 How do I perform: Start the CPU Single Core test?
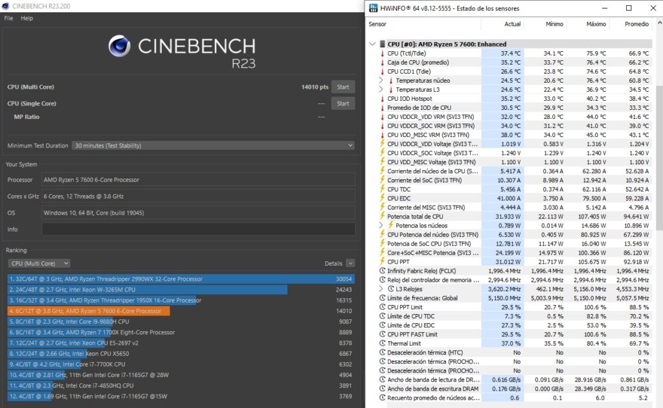343,103
